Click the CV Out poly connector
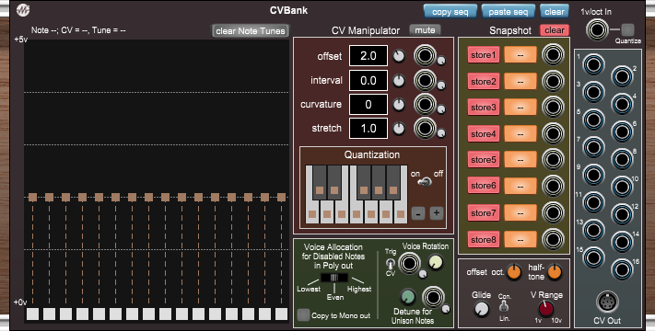Viewport: 655px width, 331px height. click(x=607, y=302)
